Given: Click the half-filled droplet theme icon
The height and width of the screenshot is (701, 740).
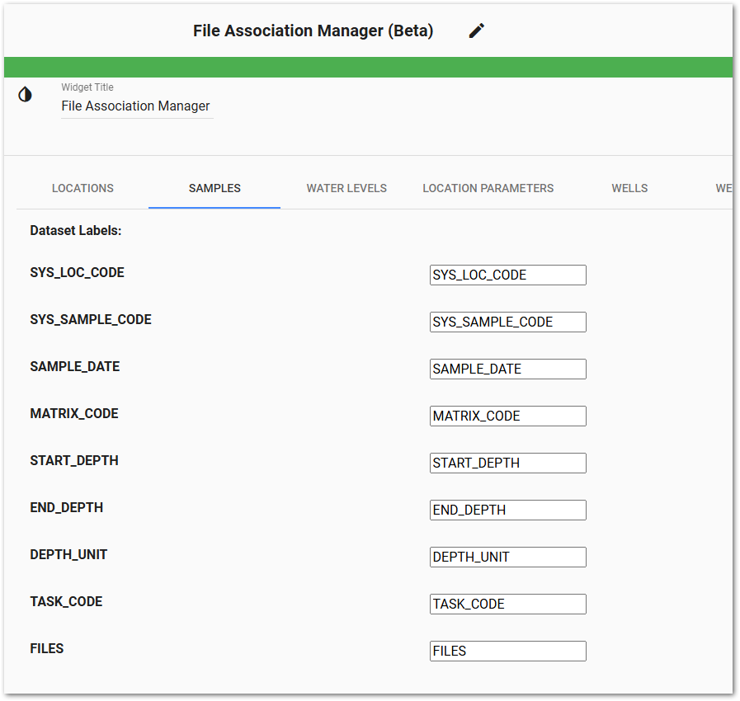Looking at the screenshot, I should 25,94.
